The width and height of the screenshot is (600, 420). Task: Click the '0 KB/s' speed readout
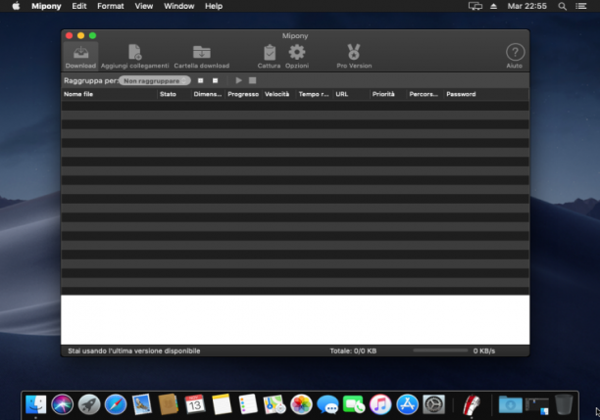[x=484, y=350]
